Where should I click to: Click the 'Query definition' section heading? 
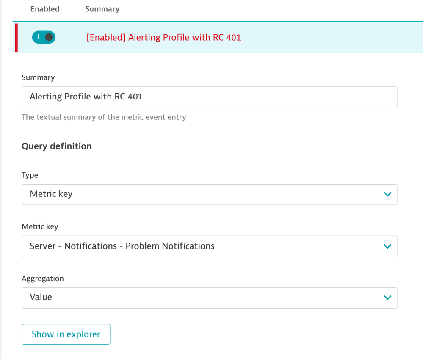pos(57,146)
